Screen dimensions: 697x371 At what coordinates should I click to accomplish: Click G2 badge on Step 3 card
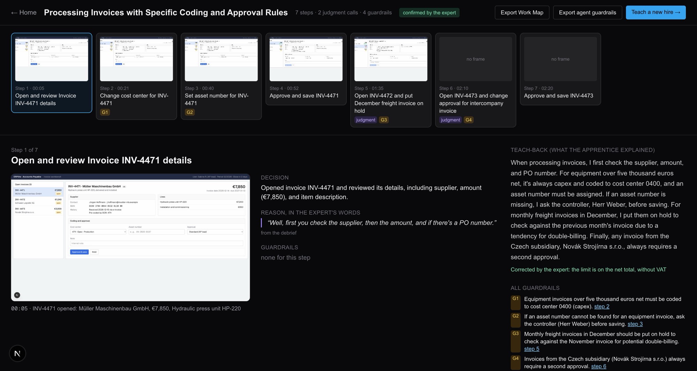tap(190, 112)
